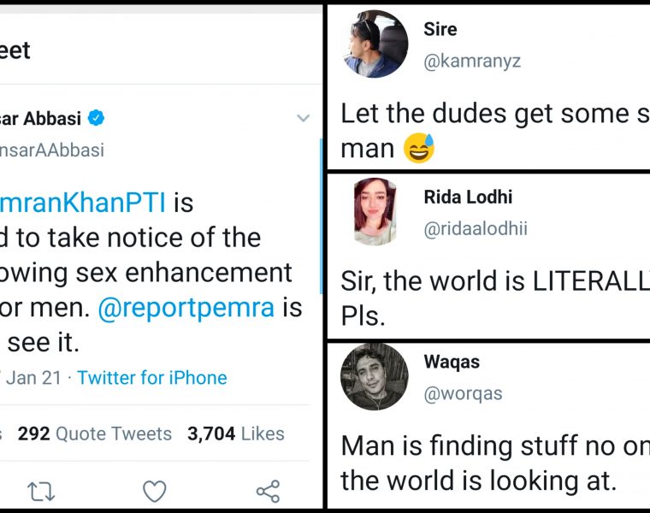Open Waqas's profile picture

click(x=375, y=376)
